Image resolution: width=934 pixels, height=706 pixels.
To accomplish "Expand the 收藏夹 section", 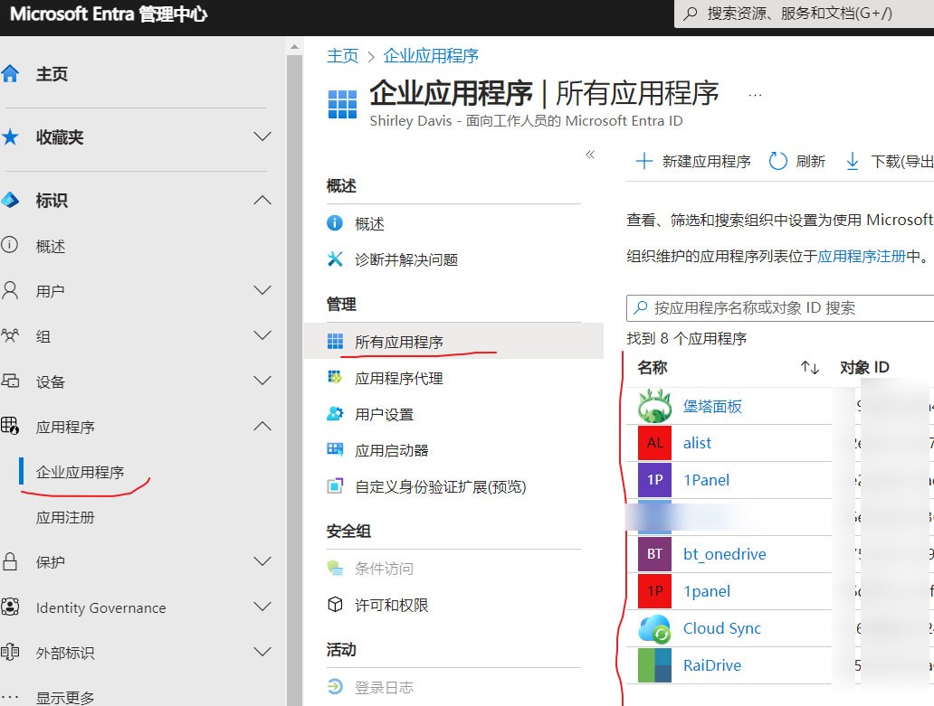I will (262, 136).
